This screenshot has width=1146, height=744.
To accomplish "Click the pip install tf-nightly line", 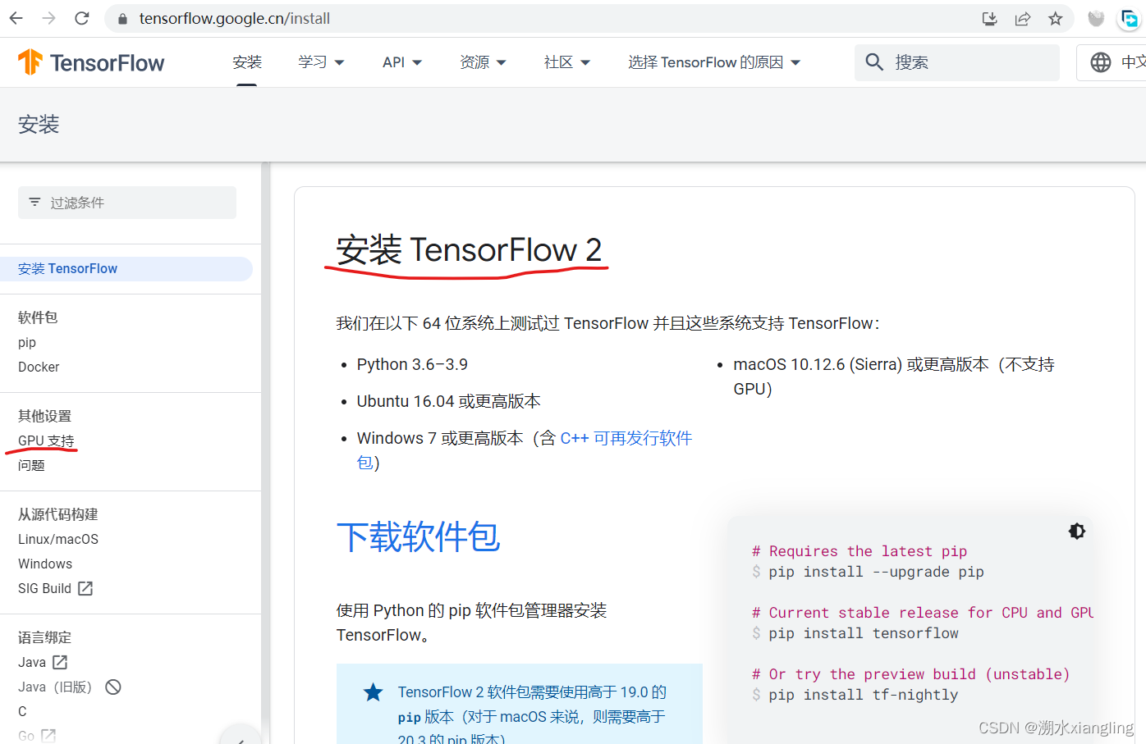I will pyautogui.click(x=864, y=695).
